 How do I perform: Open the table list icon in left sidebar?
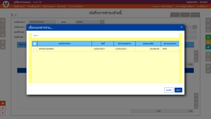click(3, 47)
